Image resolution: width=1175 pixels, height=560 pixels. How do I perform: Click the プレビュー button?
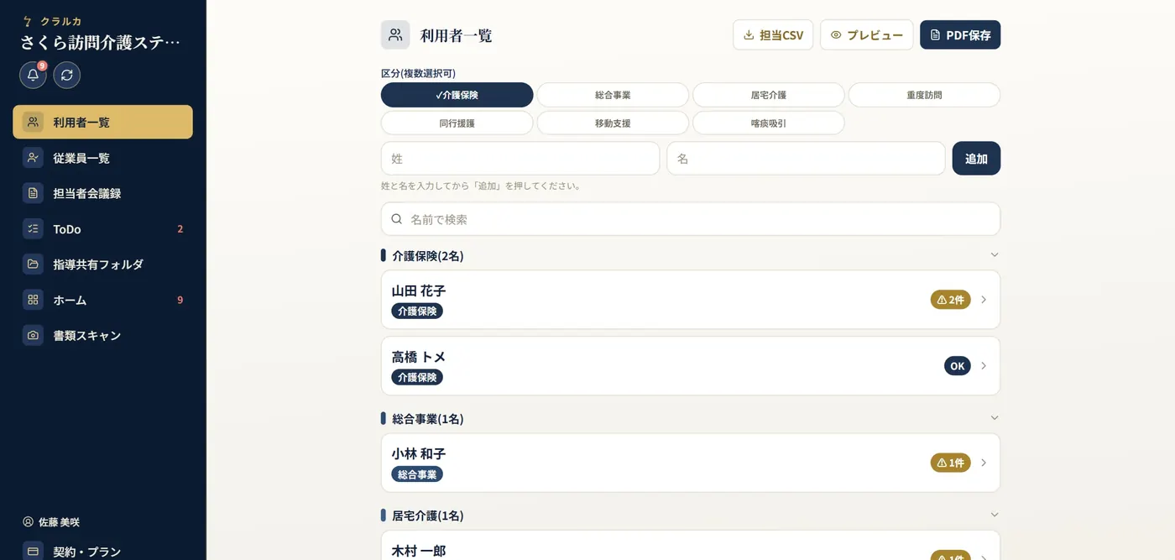[866, 35]
